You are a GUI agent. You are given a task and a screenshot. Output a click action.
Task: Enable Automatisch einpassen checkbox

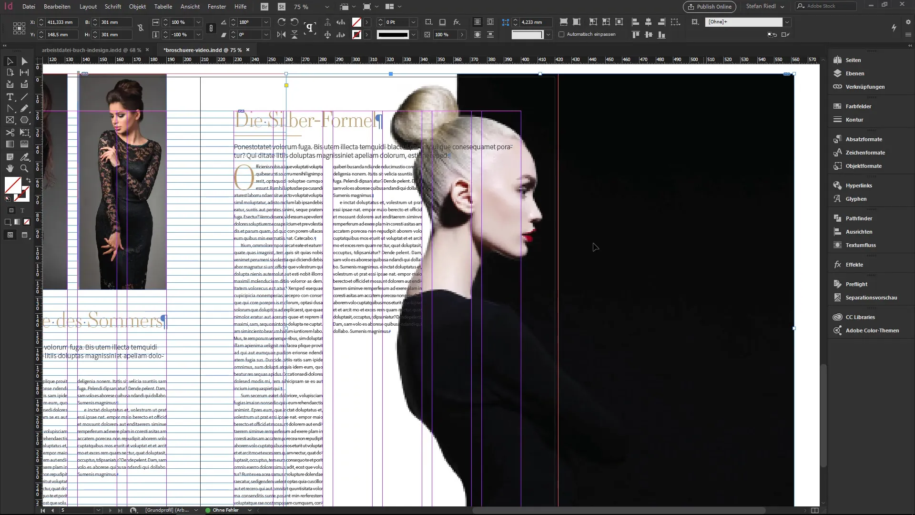coord(561,34)
